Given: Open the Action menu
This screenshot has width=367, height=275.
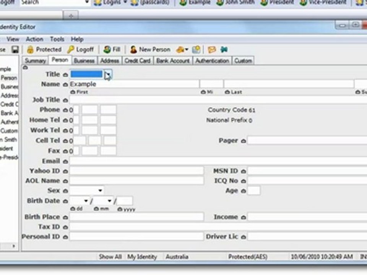Looking at the screenshot, I should click(x=34, y=39).
